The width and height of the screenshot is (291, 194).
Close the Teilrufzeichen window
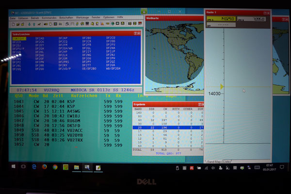pyautogui.click(x=139, y=33)
